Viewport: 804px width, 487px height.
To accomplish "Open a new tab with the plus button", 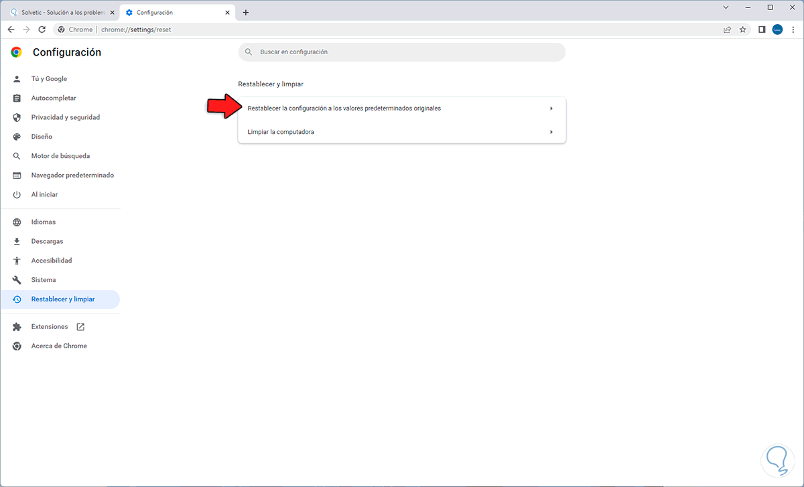I will [245, 12].
